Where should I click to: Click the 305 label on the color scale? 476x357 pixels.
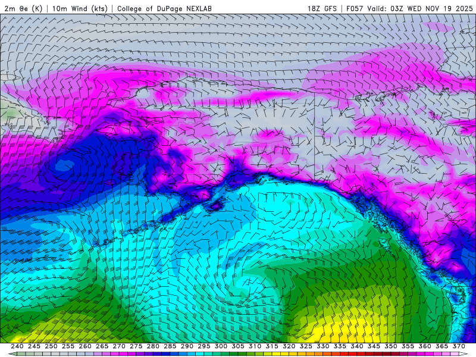tap(238, 346)
